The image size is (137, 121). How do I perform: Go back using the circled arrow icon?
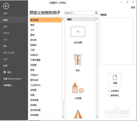click(6, 6)
